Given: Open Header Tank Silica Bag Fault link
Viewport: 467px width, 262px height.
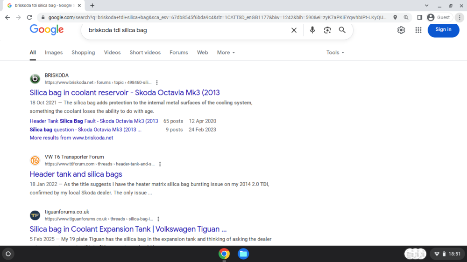Looking at the screenshot, I should click(x=94, y=121).
